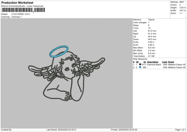Click the stitch count 484
187x132 pixels.
tap(144, 68)
